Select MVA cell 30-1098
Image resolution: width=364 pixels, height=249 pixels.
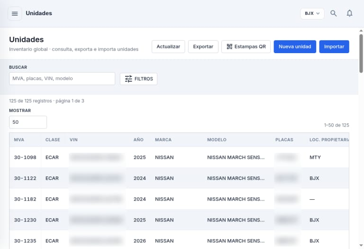[25, 157]
